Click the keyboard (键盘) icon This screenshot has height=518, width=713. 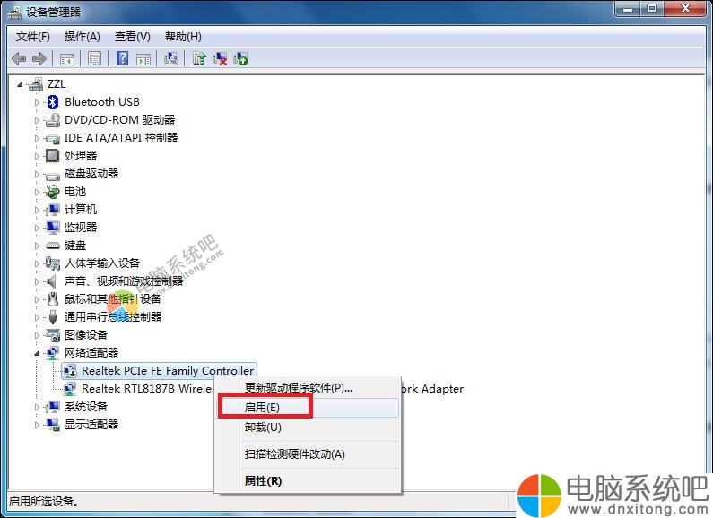coord(53,246)
